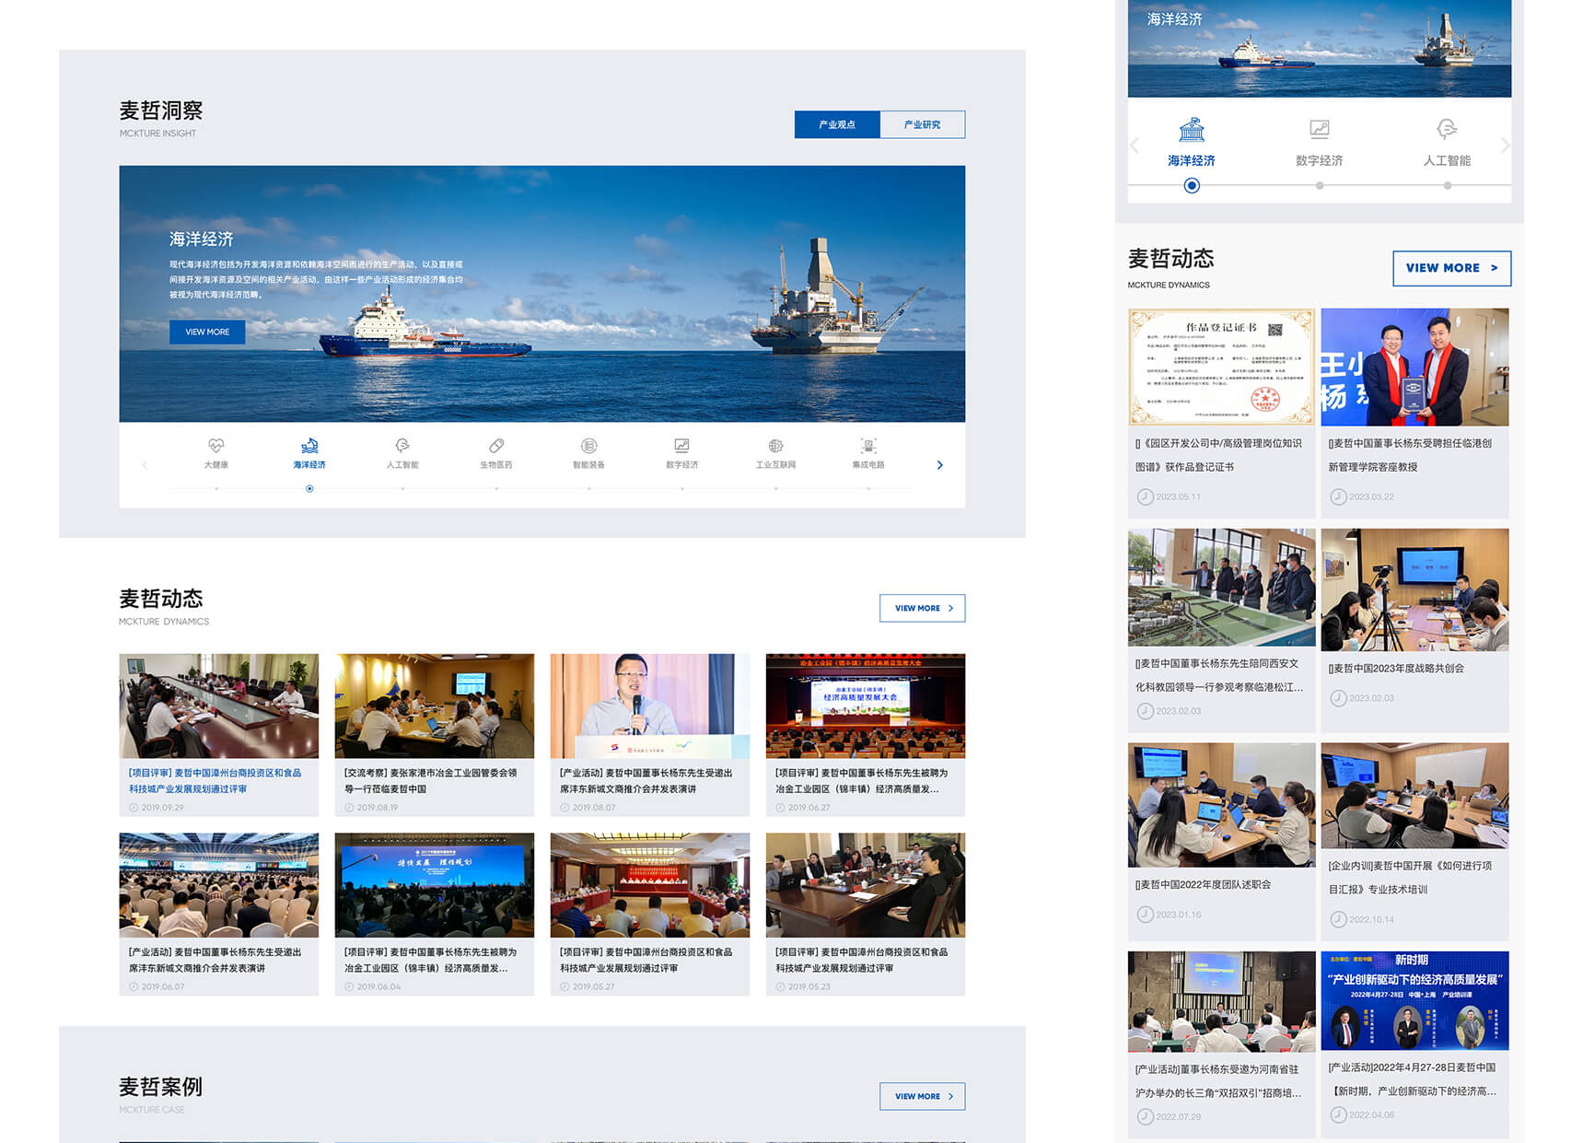The width and height of the screenshot is (1583, 1143).
Task: Select the 集成电路 chip icon
Action: (868, 446)
